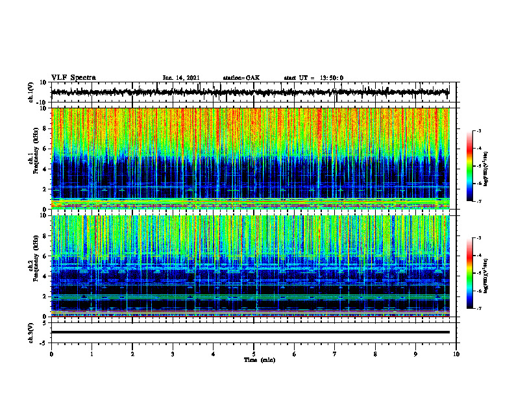The width and height of the screenshot is (514, 397).
Task: Select the date text "Jan. 14, 2021"
Action: tap(181, 78)
